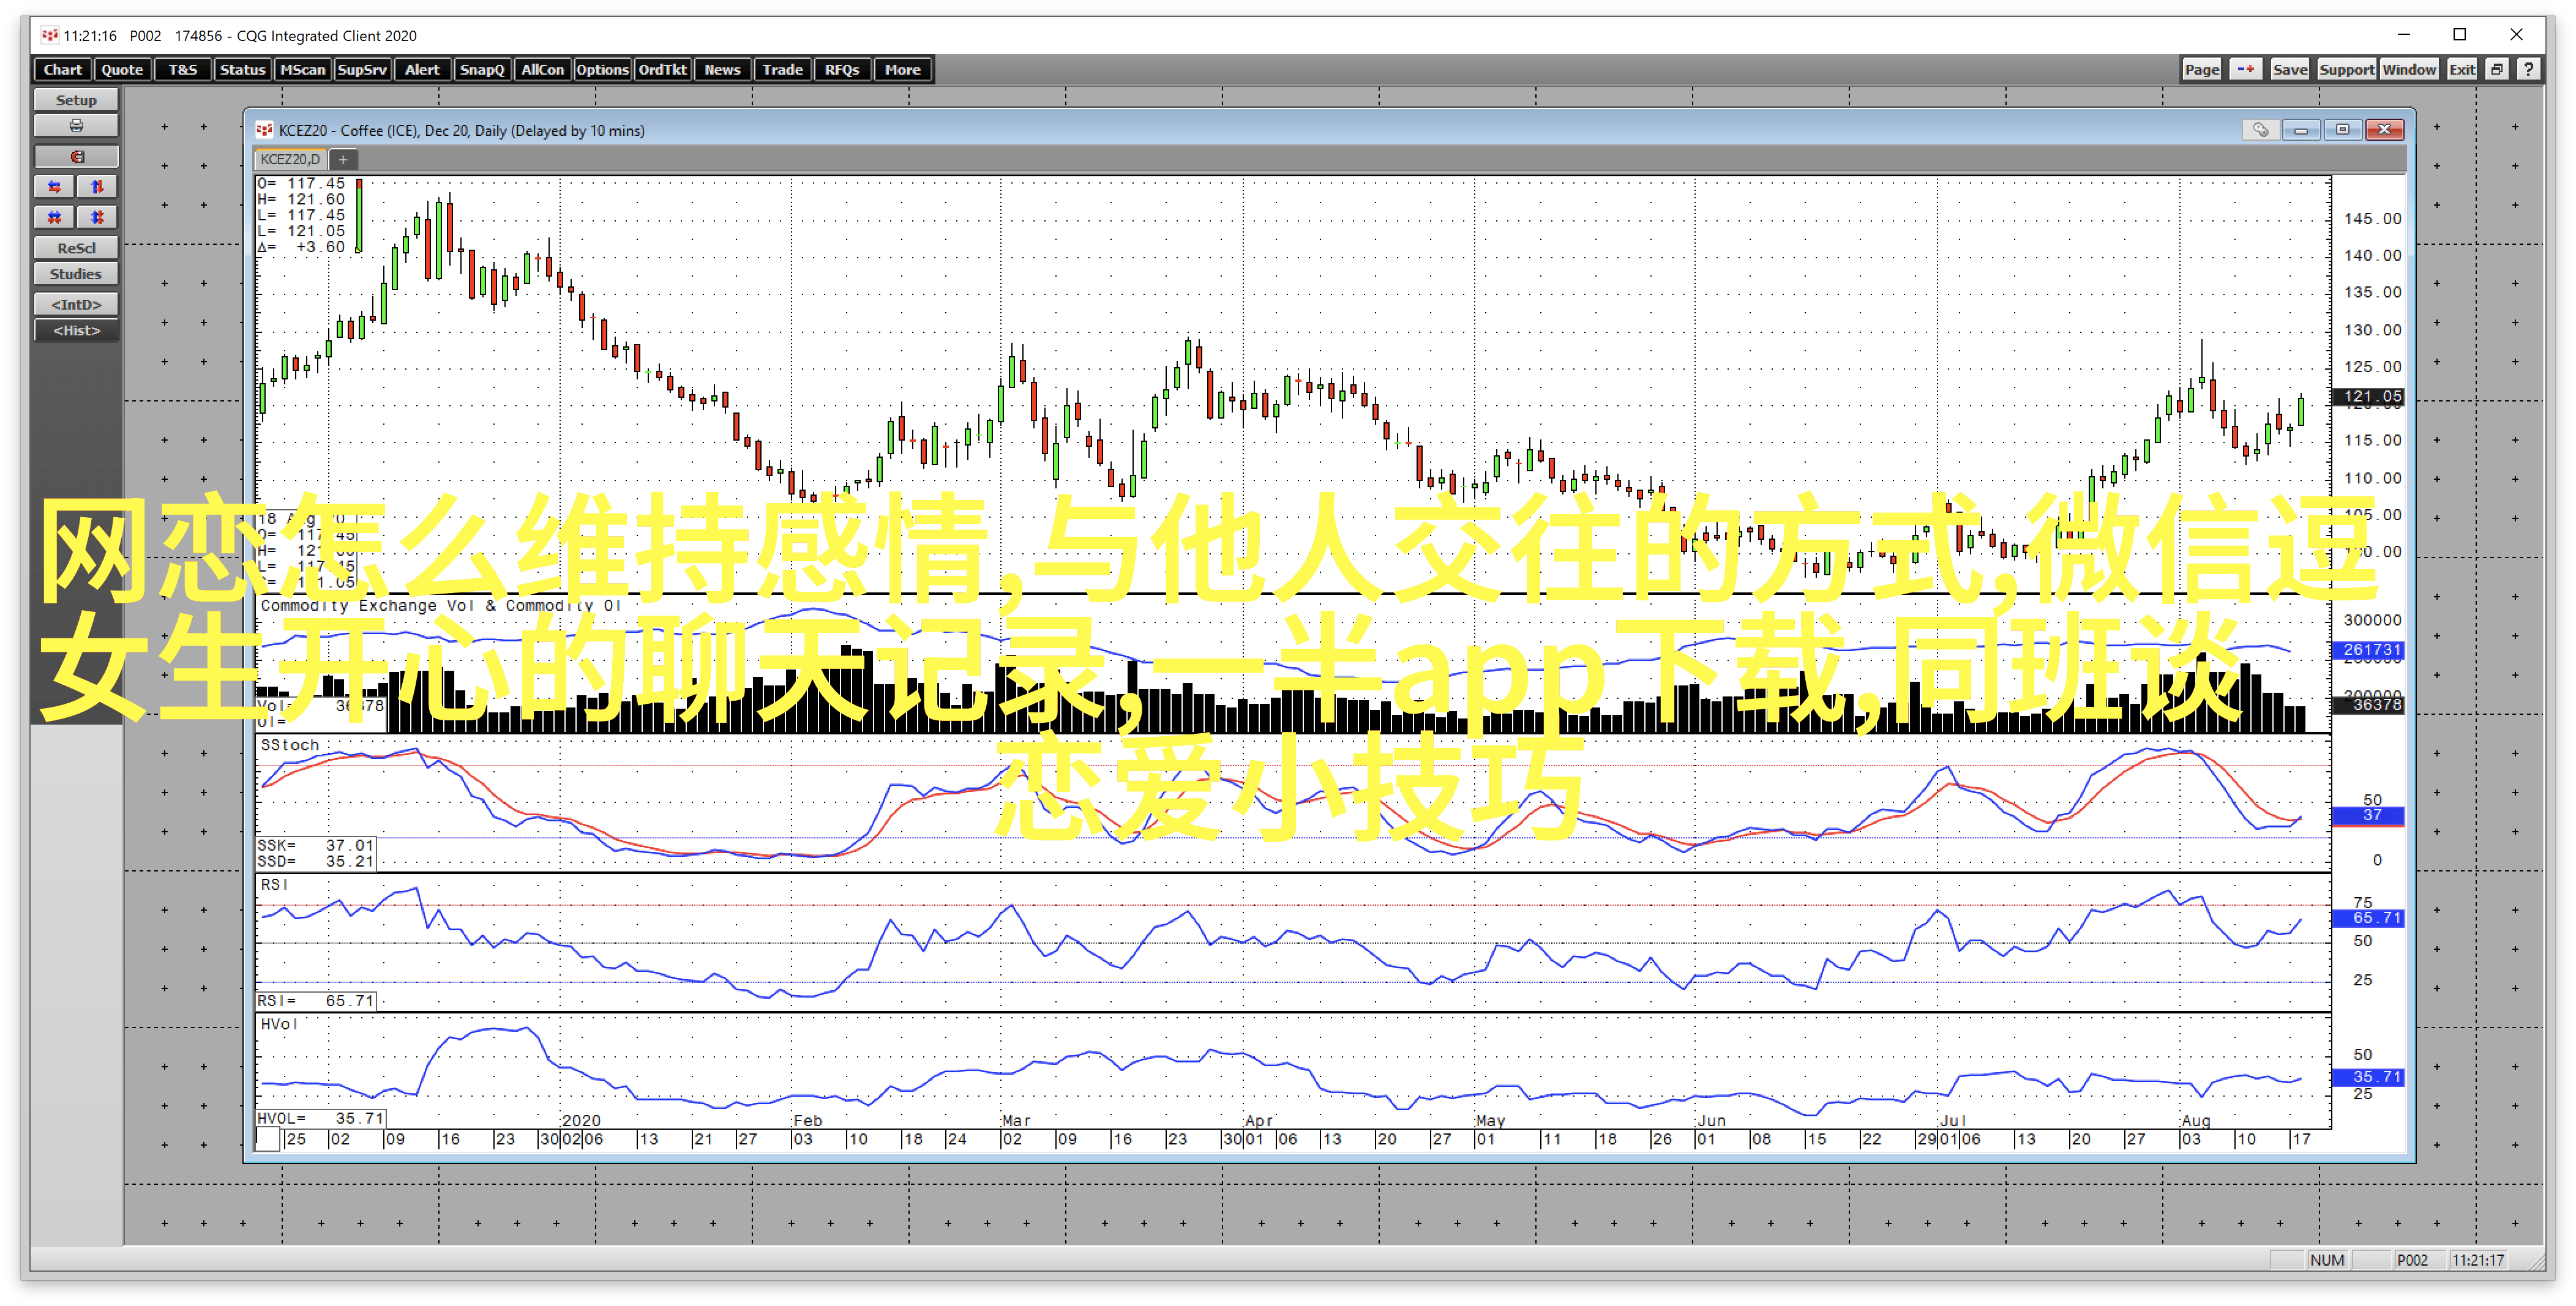Select the KCEZ20,D chart tab
The width and height of the screenshot is (2576, 1306).
(x=290, y=159)
